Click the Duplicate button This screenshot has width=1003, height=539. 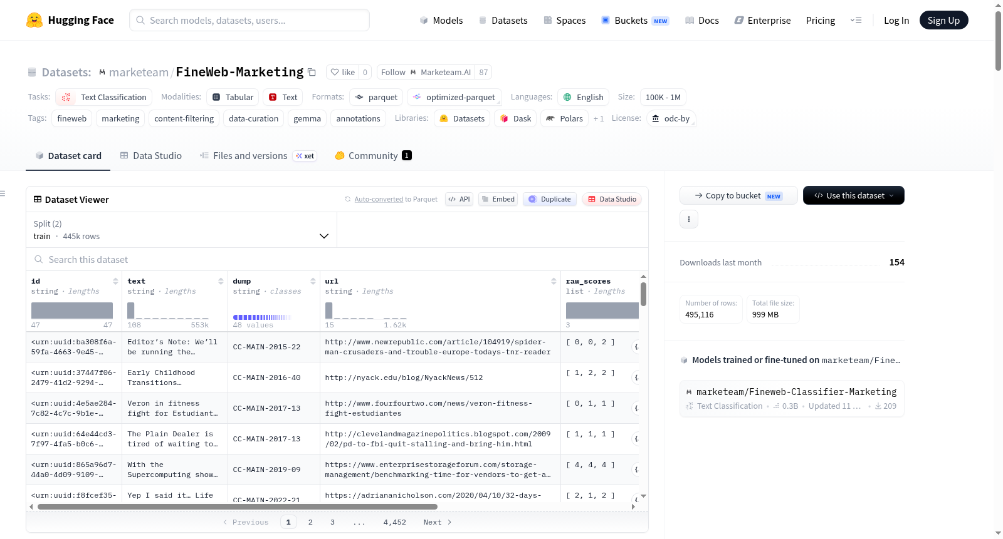549,199
